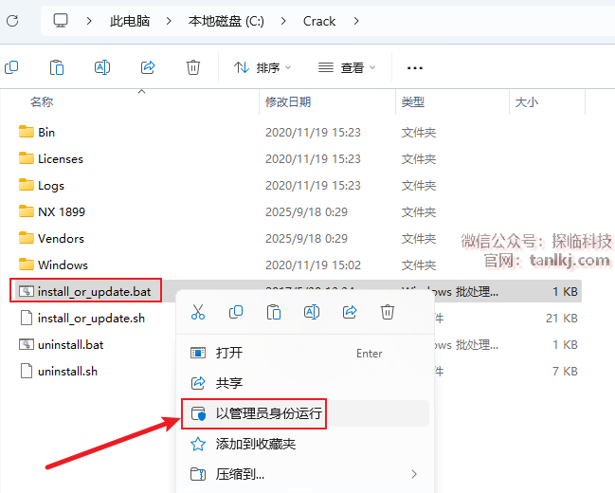Viewport: 615px width, 493px height.
Task: Select the Windows folder
Action: tap(63, 265)
